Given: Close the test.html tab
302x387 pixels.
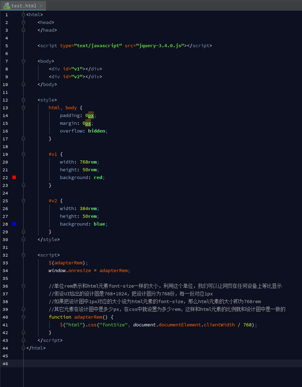Looking at the screenshot, I should coord(41,6).
